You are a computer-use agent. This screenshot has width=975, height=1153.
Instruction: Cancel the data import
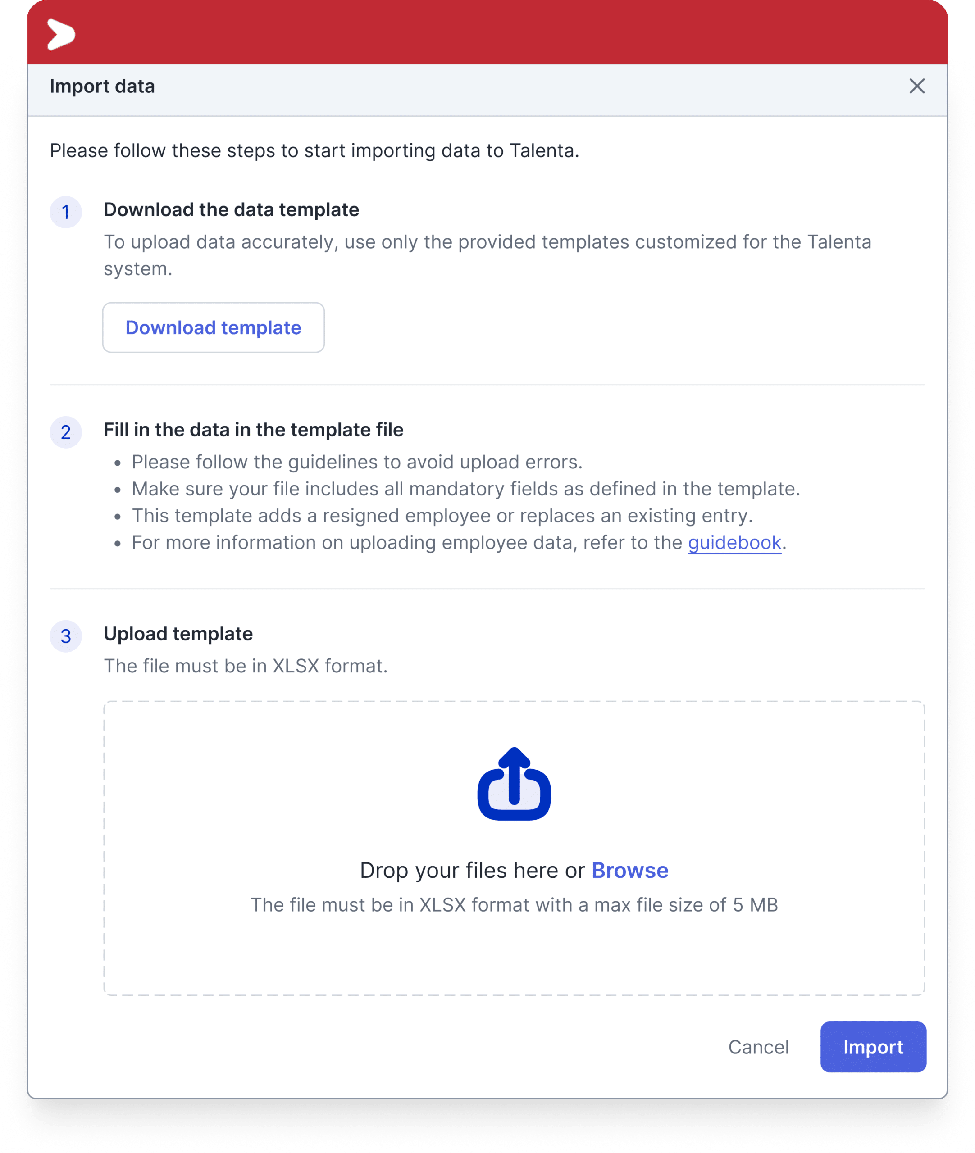[758, 1047]
